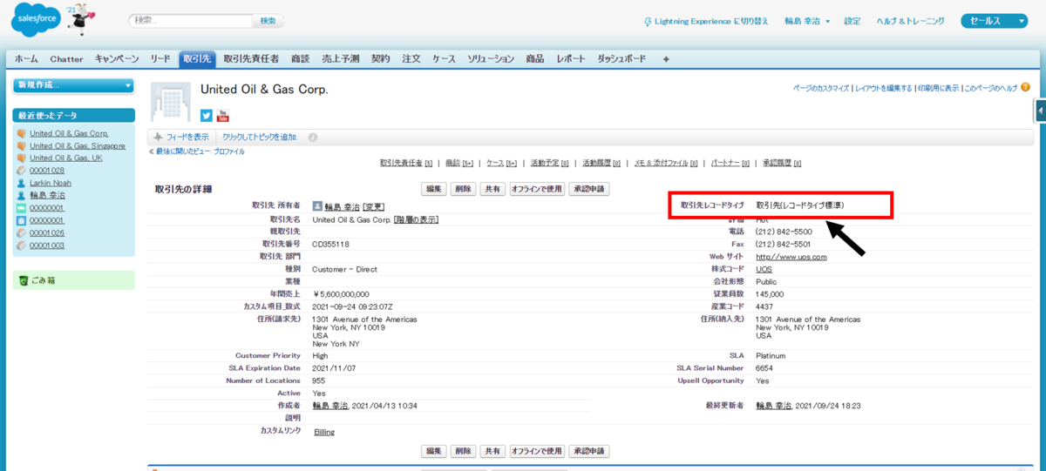
Task: Click 最後に開いたビュー: プロファイル back link
Action: coord(200,151)
